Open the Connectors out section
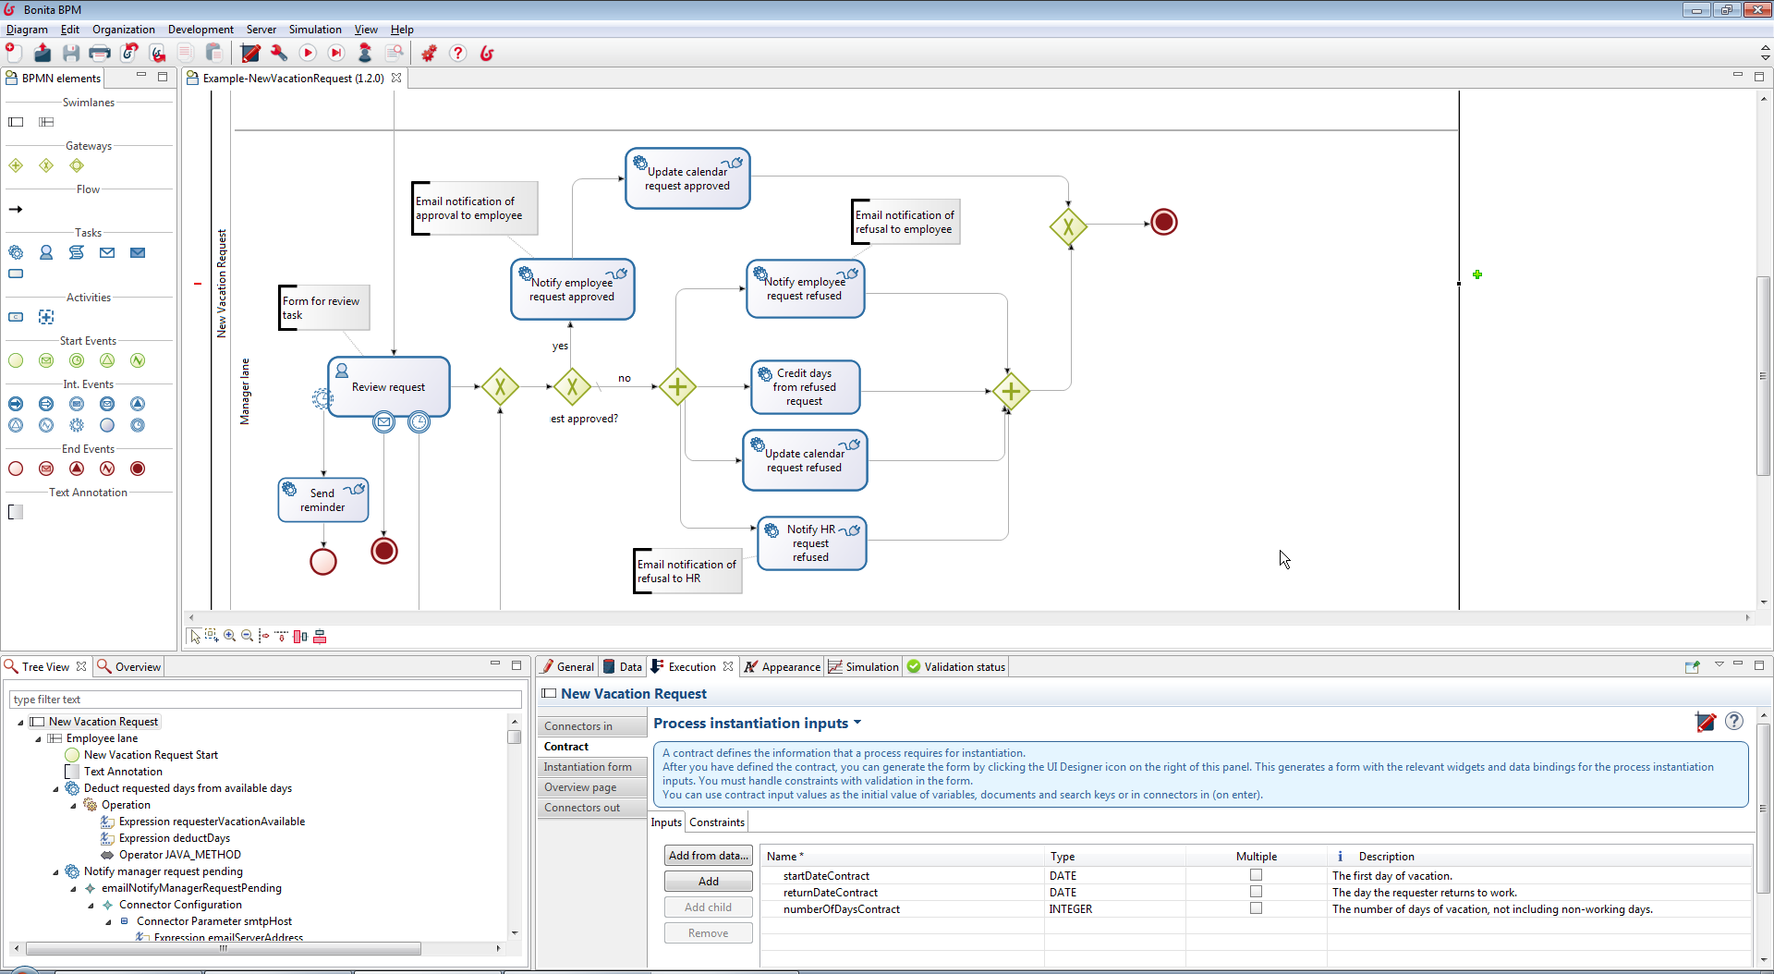The width and height of the screenshot is (1774, 974). [592, 808]
